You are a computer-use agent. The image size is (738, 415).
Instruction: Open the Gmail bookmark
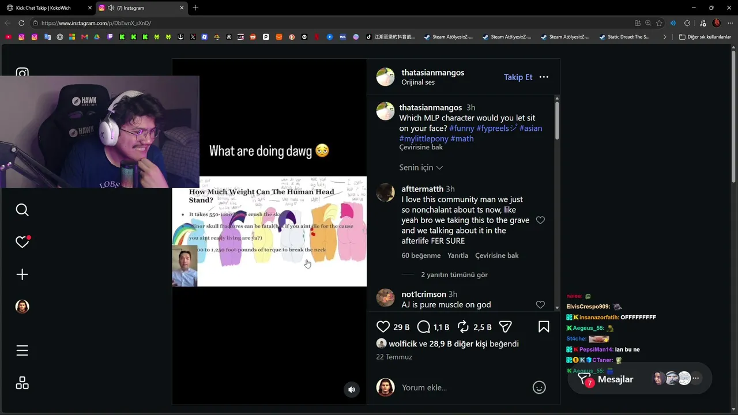pyautogui.click(x=84, y=37)
